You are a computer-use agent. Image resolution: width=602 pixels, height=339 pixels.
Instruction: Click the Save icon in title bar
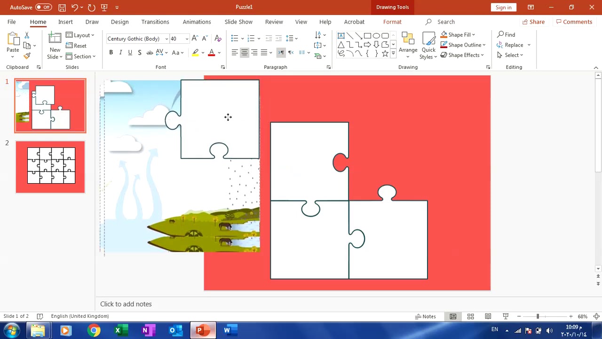pos(62,7)
